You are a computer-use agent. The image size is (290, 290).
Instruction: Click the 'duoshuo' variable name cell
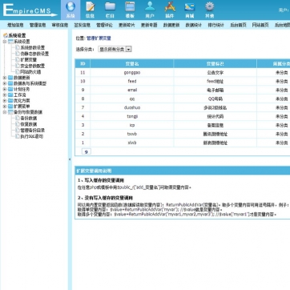coord(132,107)
